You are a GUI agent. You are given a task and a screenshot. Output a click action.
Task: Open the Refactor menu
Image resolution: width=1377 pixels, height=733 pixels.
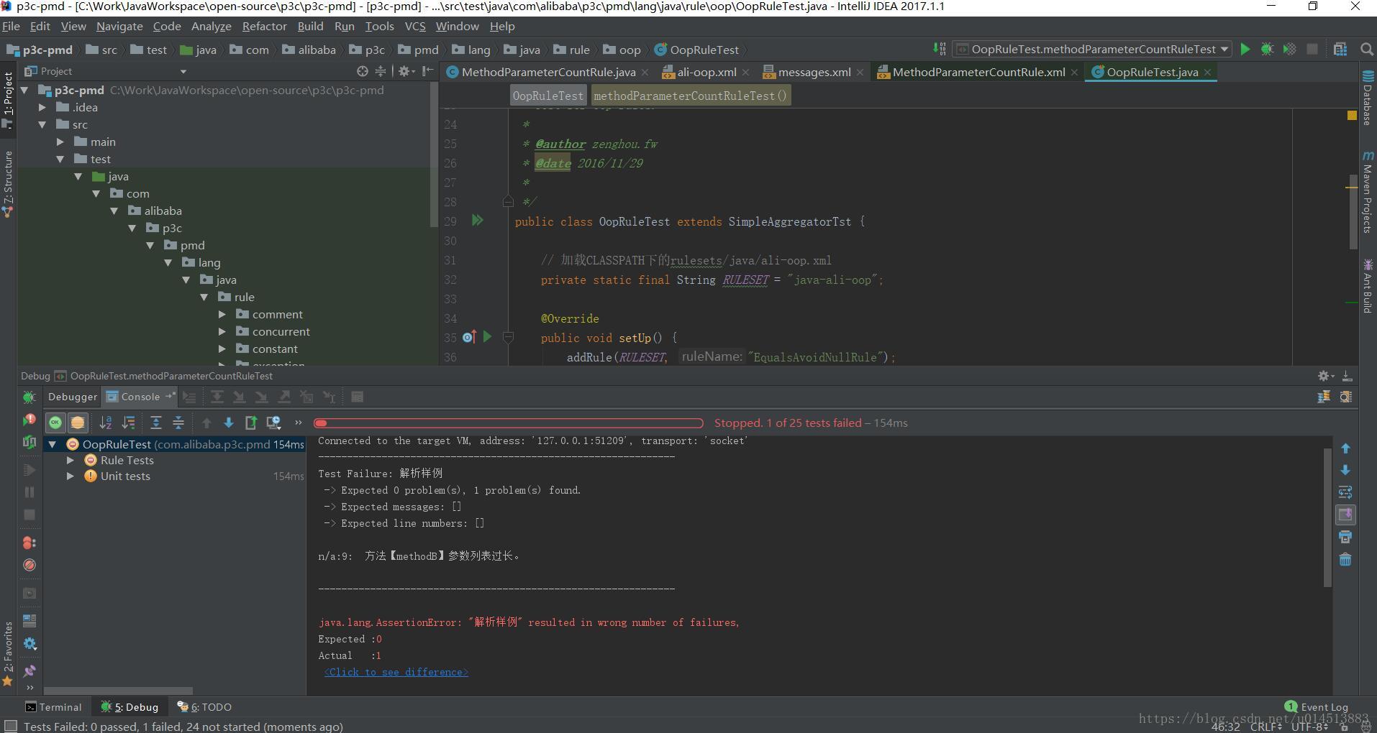264,26
